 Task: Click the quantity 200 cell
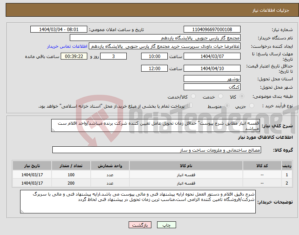pyautogui.click(x=71, y=183)
